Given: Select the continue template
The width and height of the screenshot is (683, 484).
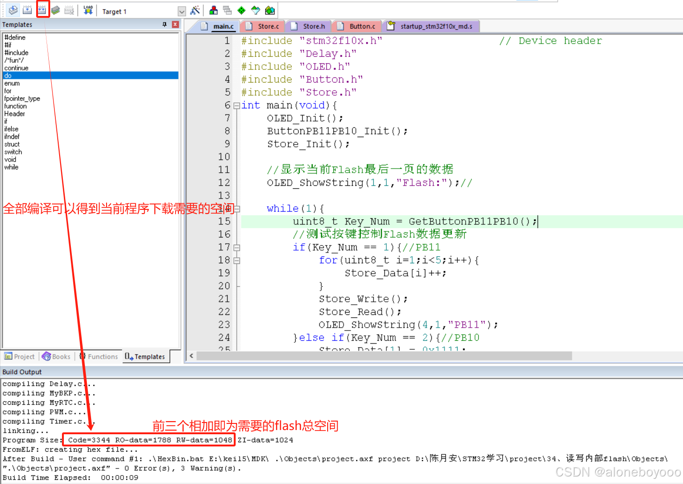Looking at the screenshot, I should click(16, 68).
